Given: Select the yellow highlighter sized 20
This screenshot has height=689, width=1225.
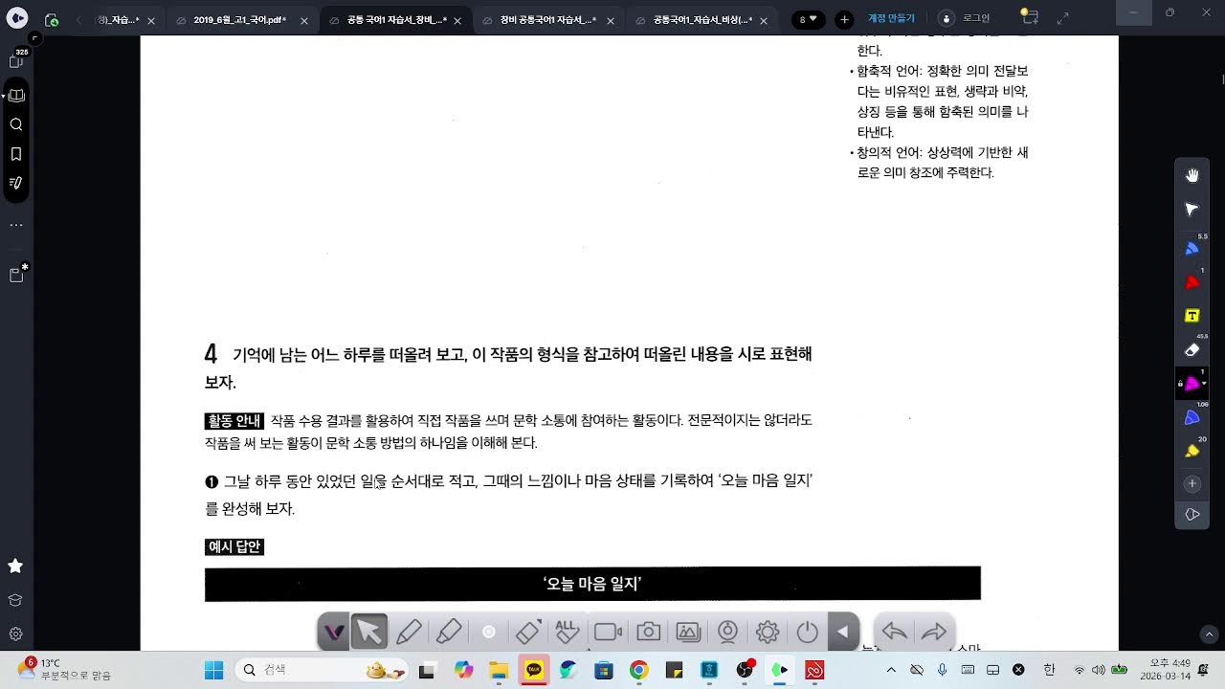Looking at the screenshot, I should tap(1192, 451).
